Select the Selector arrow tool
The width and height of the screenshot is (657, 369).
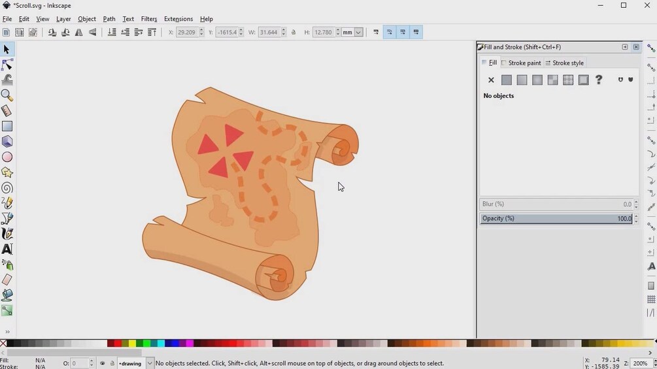7,50
